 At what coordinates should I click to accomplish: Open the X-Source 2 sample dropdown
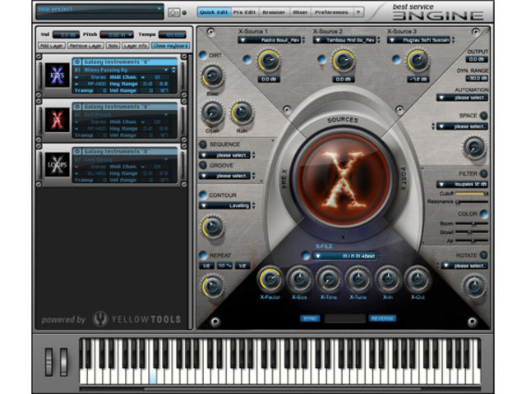click(344, 40)
